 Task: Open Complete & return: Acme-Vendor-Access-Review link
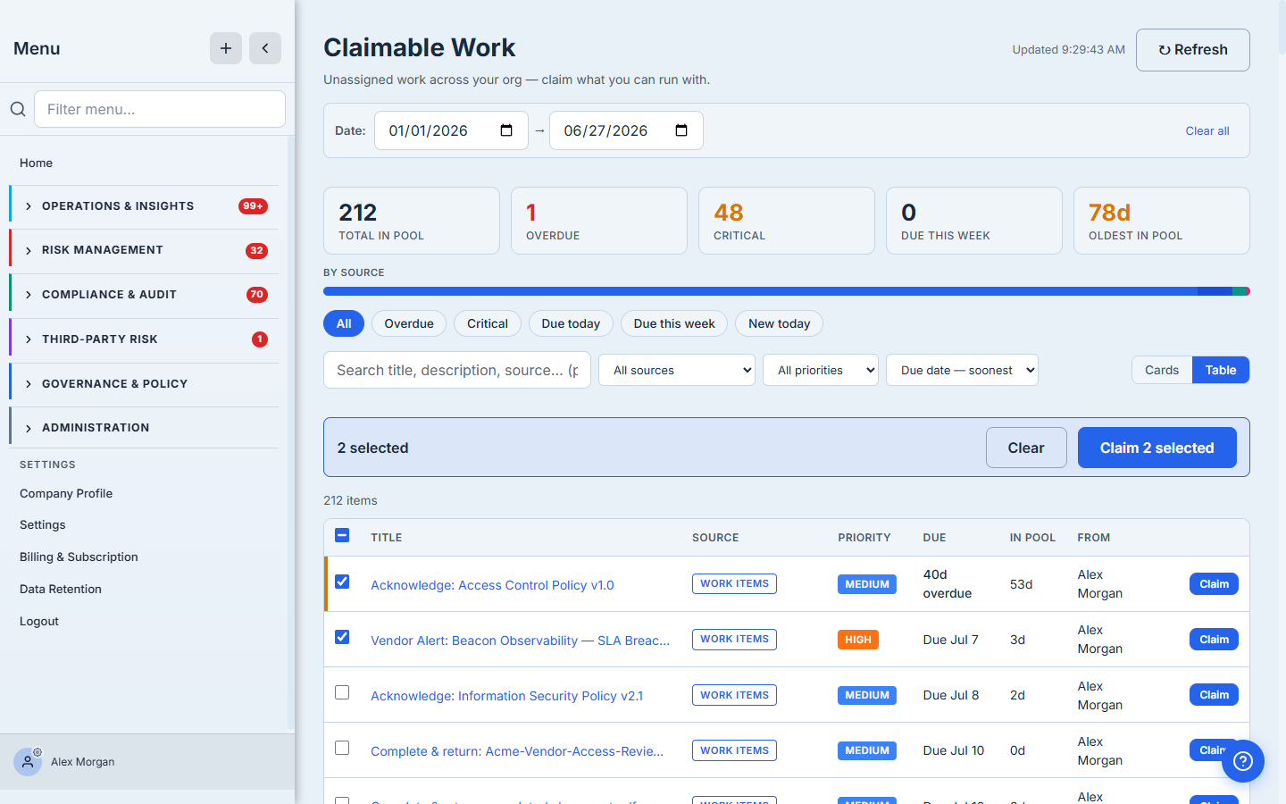click(517, 751)
